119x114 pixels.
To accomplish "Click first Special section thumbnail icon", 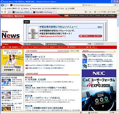I will pyautogui.click(x=85, y=56).
